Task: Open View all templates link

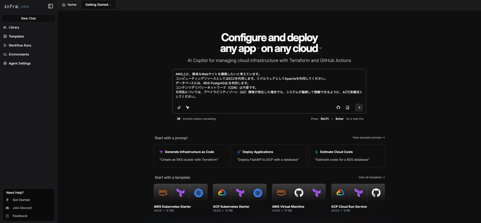Action: point(372,177)
